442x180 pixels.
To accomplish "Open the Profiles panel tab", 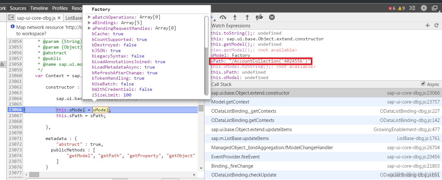I will point(60,8).
